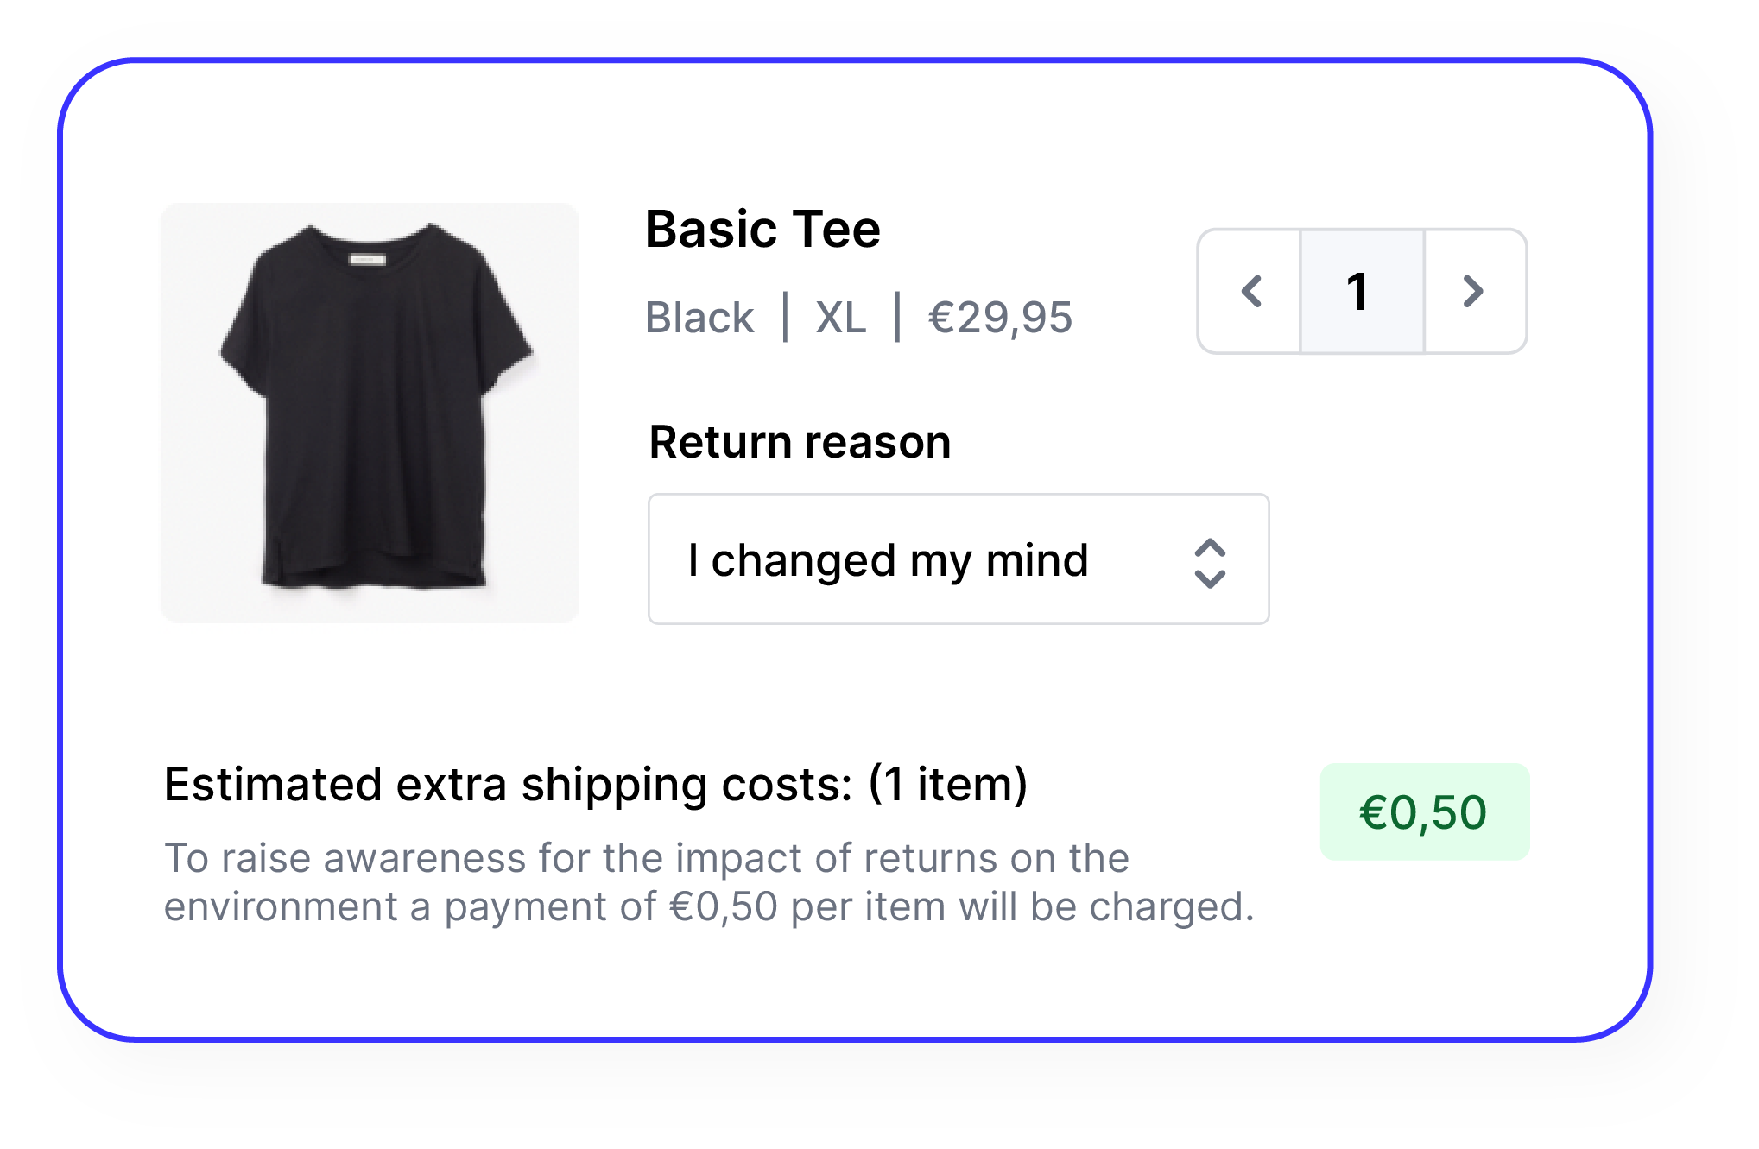
Task: Click the Basic Tee product title
Action: (x=763, y=228)
